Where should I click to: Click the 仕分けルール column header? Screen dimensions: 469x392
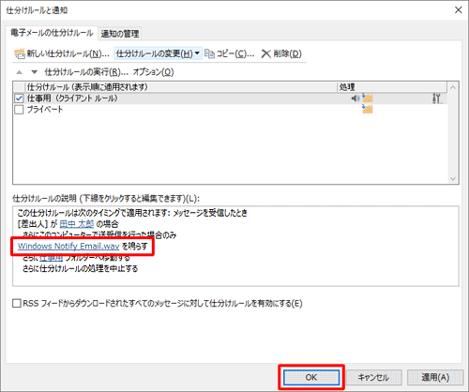coord(181,87)
